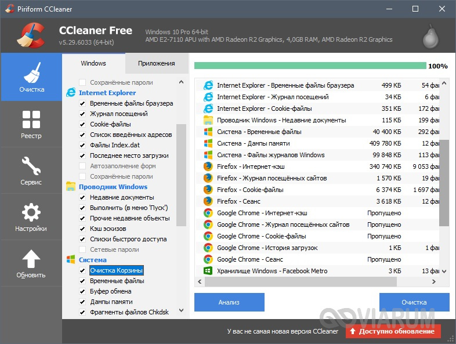Click Система section heading

tap(93, 260)
